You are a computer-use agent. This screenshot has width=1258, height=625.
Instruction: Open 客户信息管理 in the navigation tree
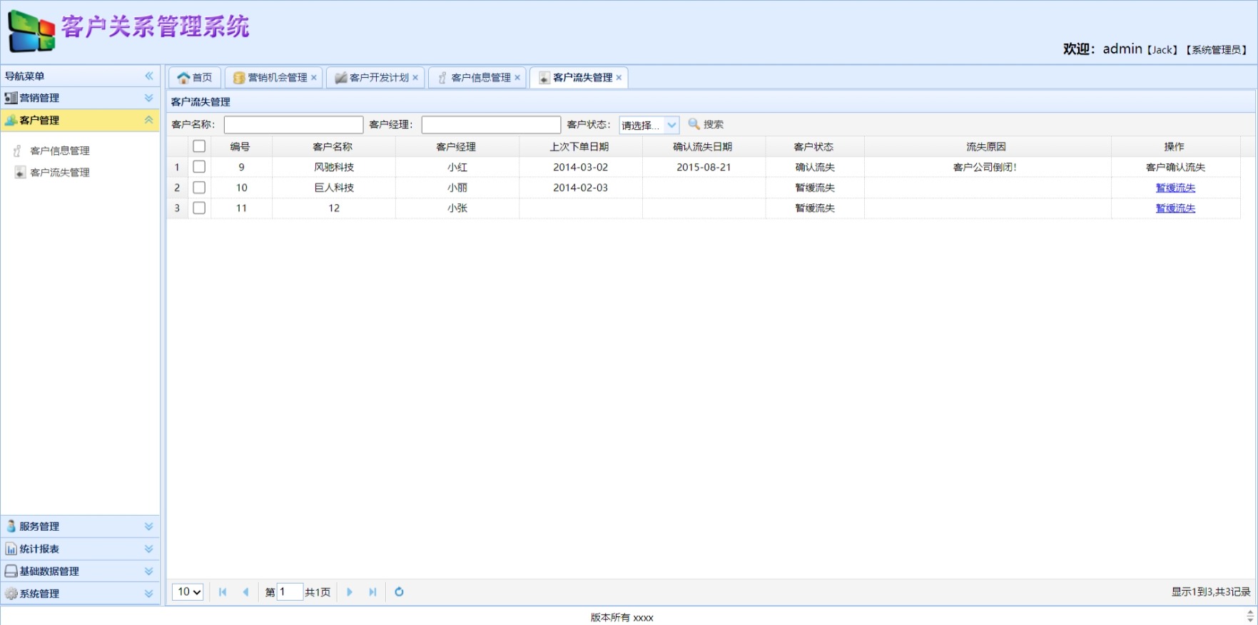[x=60, y=151]
